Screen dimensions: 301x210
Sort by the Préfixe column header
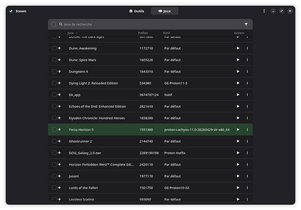pyautogui.click(x=143, y=33)
